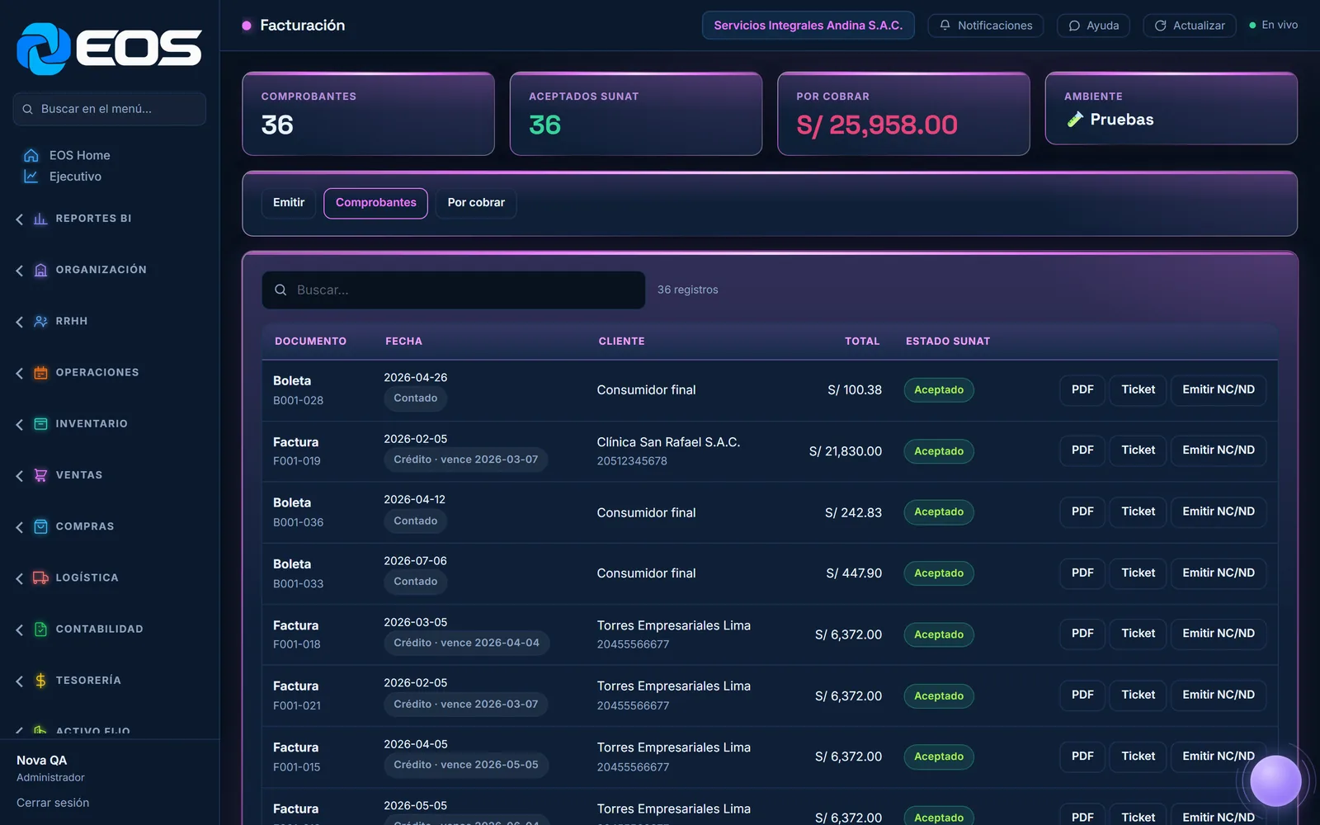Click Clínica San Rafael S.A.C. client cell

pyautogui.click(x=668, y=450)
